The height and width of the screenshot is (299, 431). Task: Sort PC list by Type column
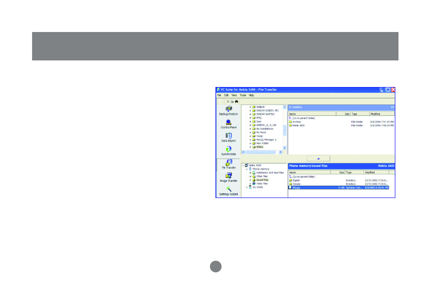tap(360, 114)
